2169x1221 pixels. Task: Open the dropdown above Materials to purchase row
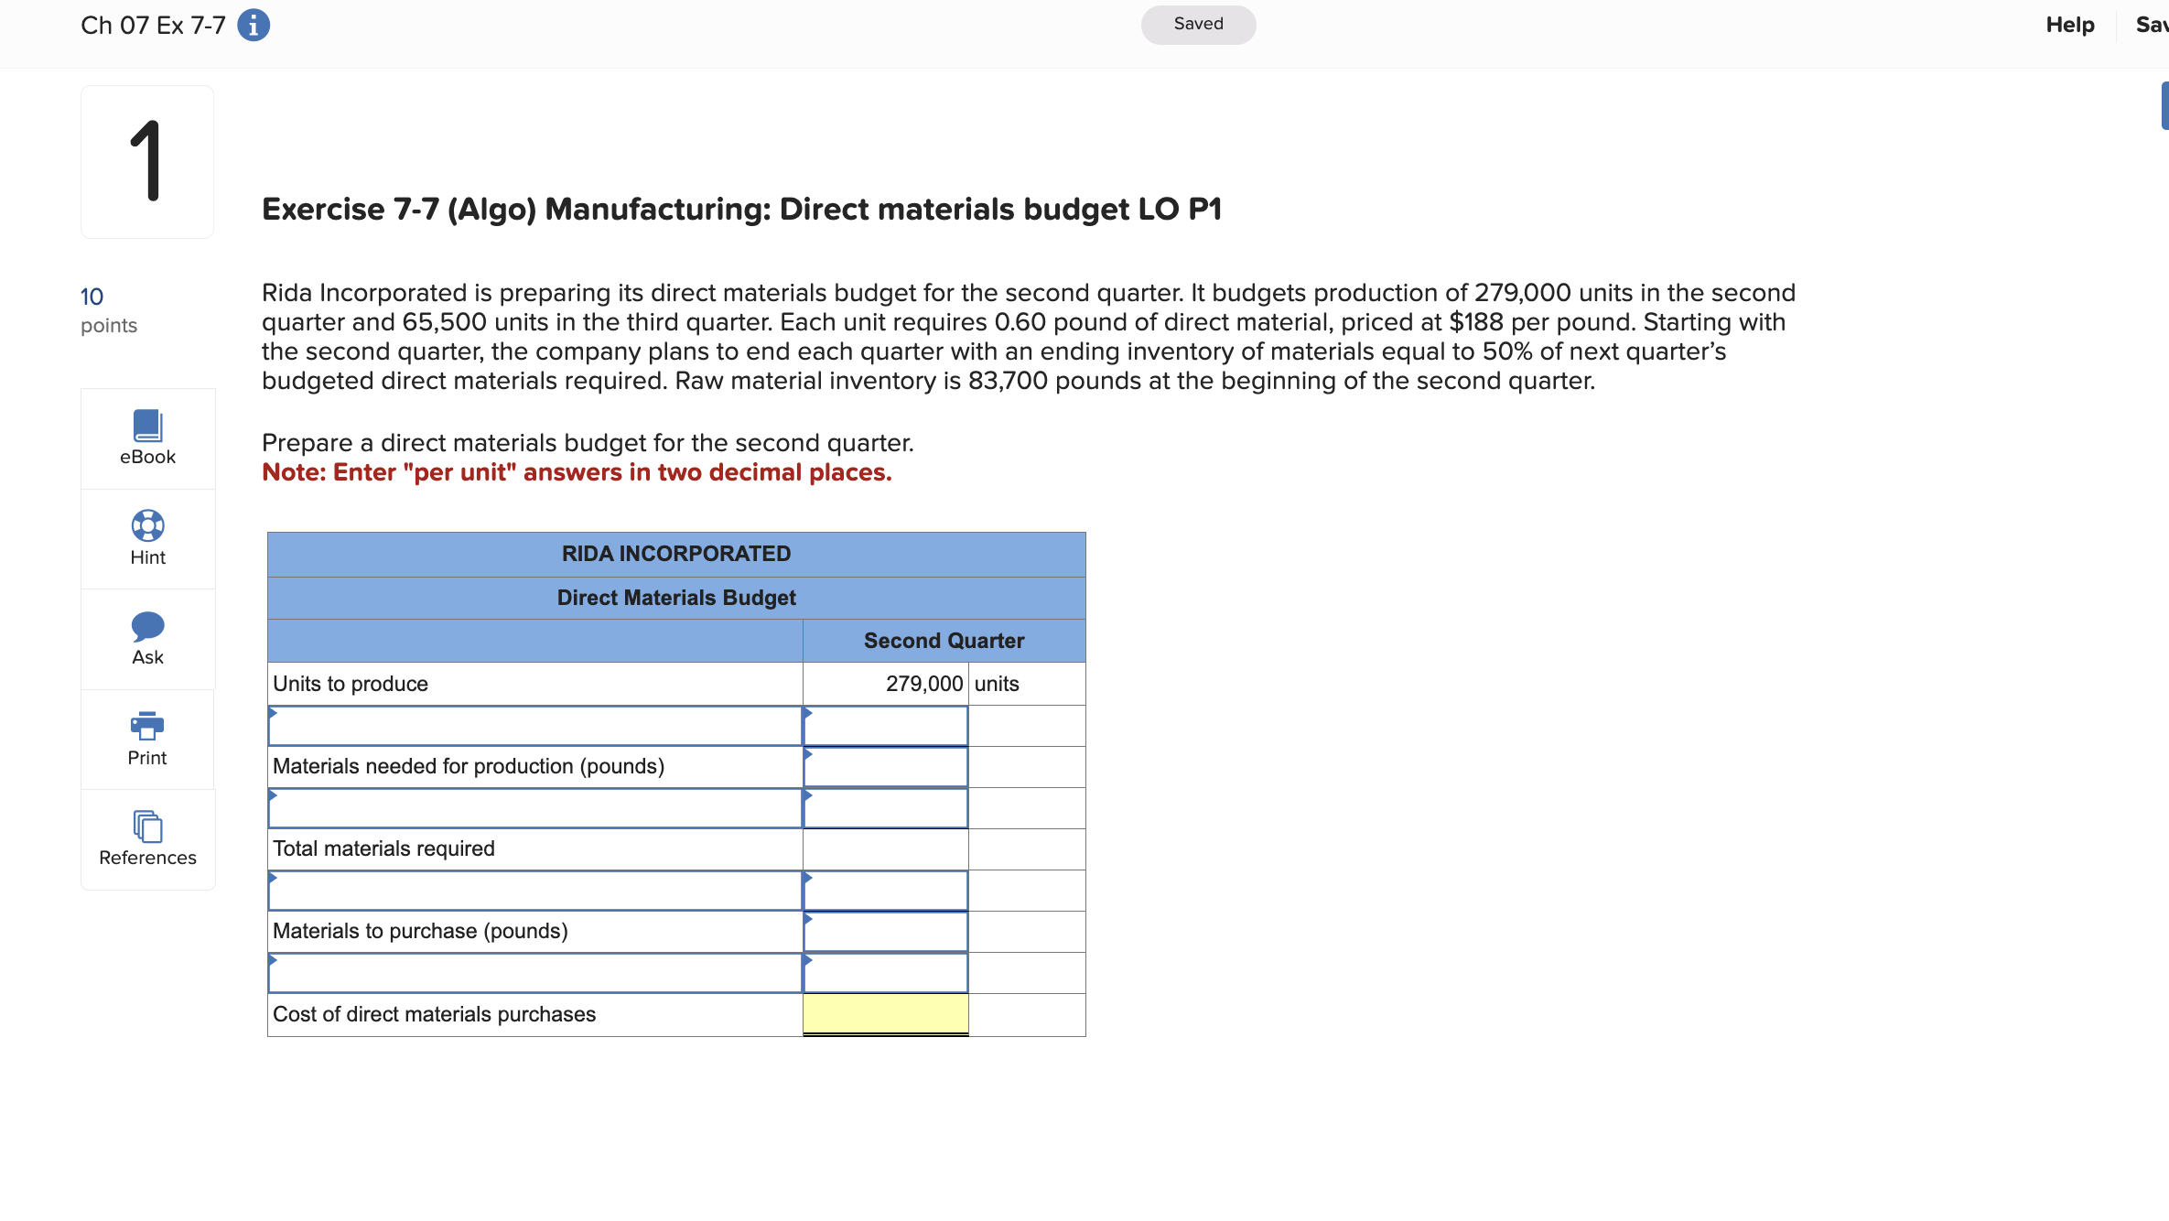coord(535,890)
